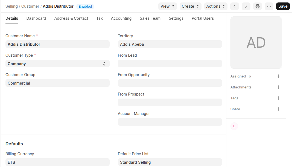Viewport: 292px width, 167px height.
Task: Open the Accounting tab
Action: [x=121, y=18]
